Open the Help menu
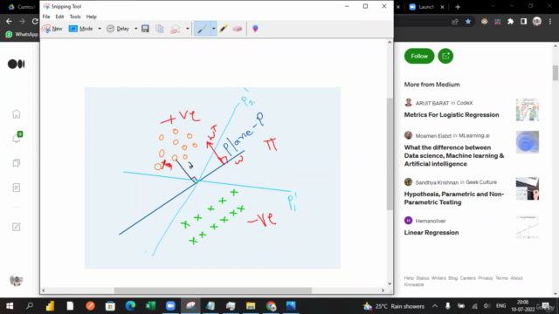559x314 pixels. 91,17
